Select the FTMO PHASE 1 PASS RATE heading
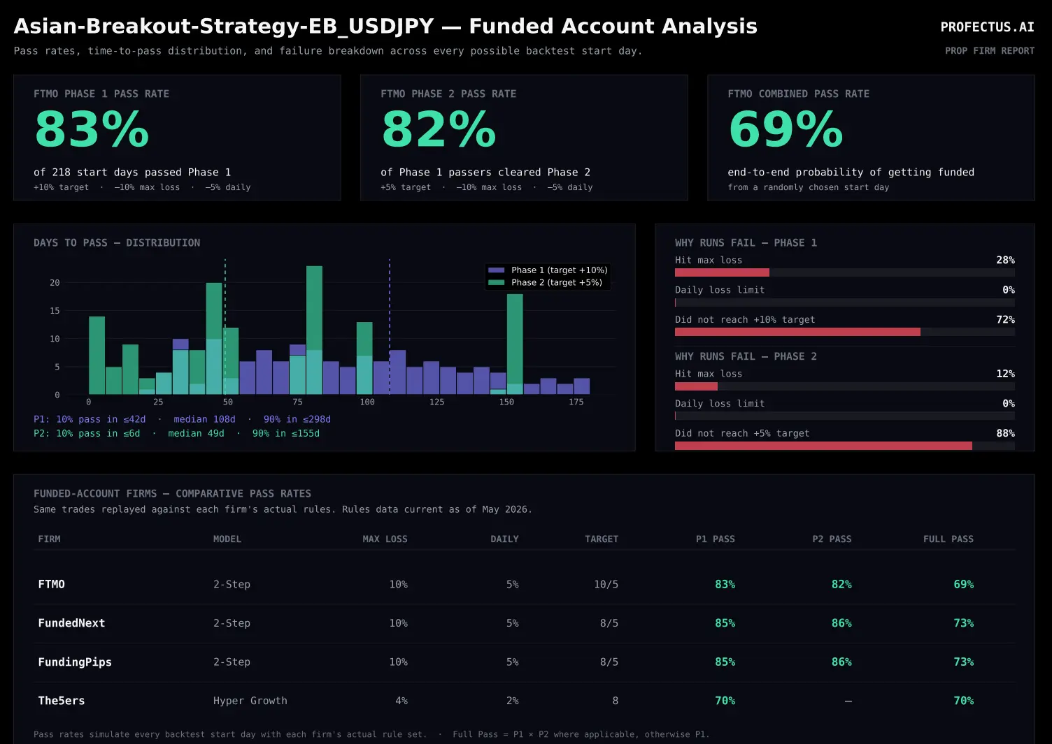The image size is (1052, 744). click(101, 94)
